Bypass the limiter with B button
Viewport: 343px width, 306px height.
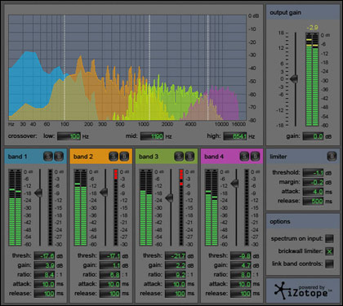(332, 157)
